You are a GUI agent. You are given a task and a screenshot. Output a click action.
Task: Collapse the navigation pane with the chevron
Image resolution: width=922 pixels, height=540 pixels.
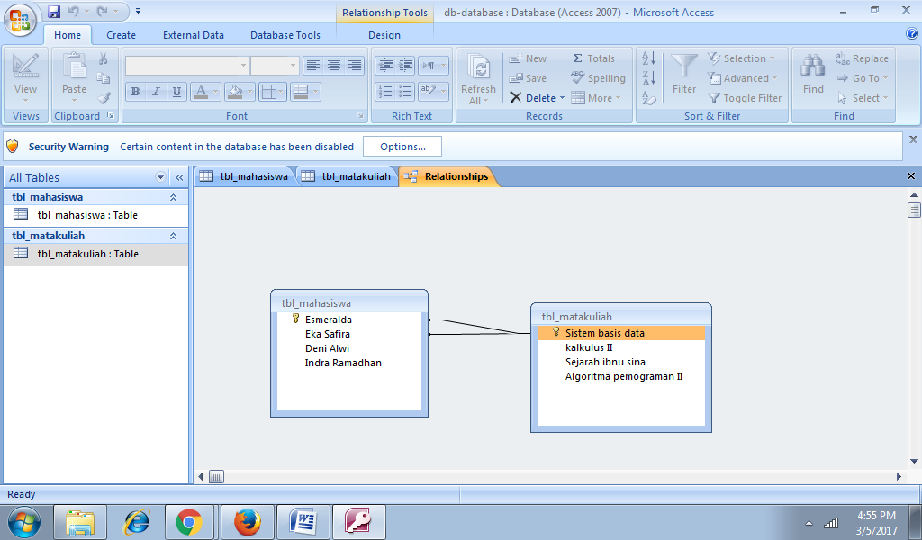pos(178,177)
